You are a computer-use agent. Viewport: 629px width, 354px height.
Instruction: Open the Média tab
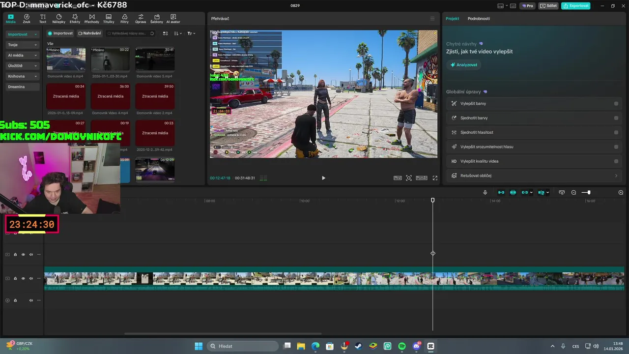coord(10,19)
